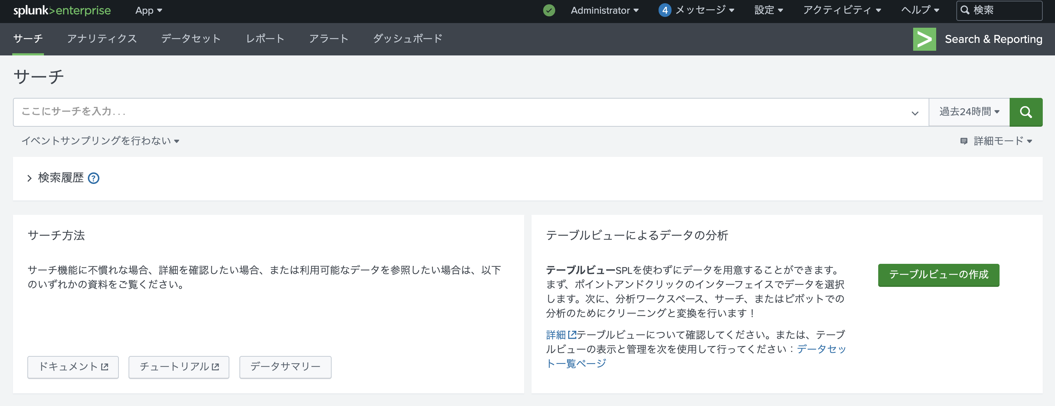This screenshot has height=406, width=1055.
Task: Click the green search magnifier button
Action: (x=1026, y=112)
